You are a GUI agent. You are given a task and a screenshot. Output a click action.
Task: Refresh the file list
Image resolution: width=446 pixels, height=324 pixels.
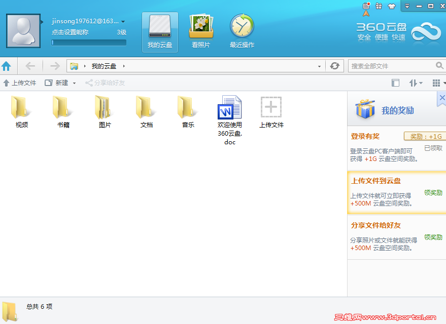click(x=335, y=66)
